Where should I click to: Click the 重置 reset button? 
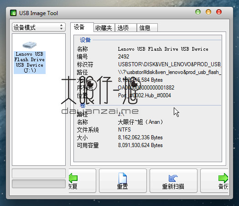[x=123, y=181]
